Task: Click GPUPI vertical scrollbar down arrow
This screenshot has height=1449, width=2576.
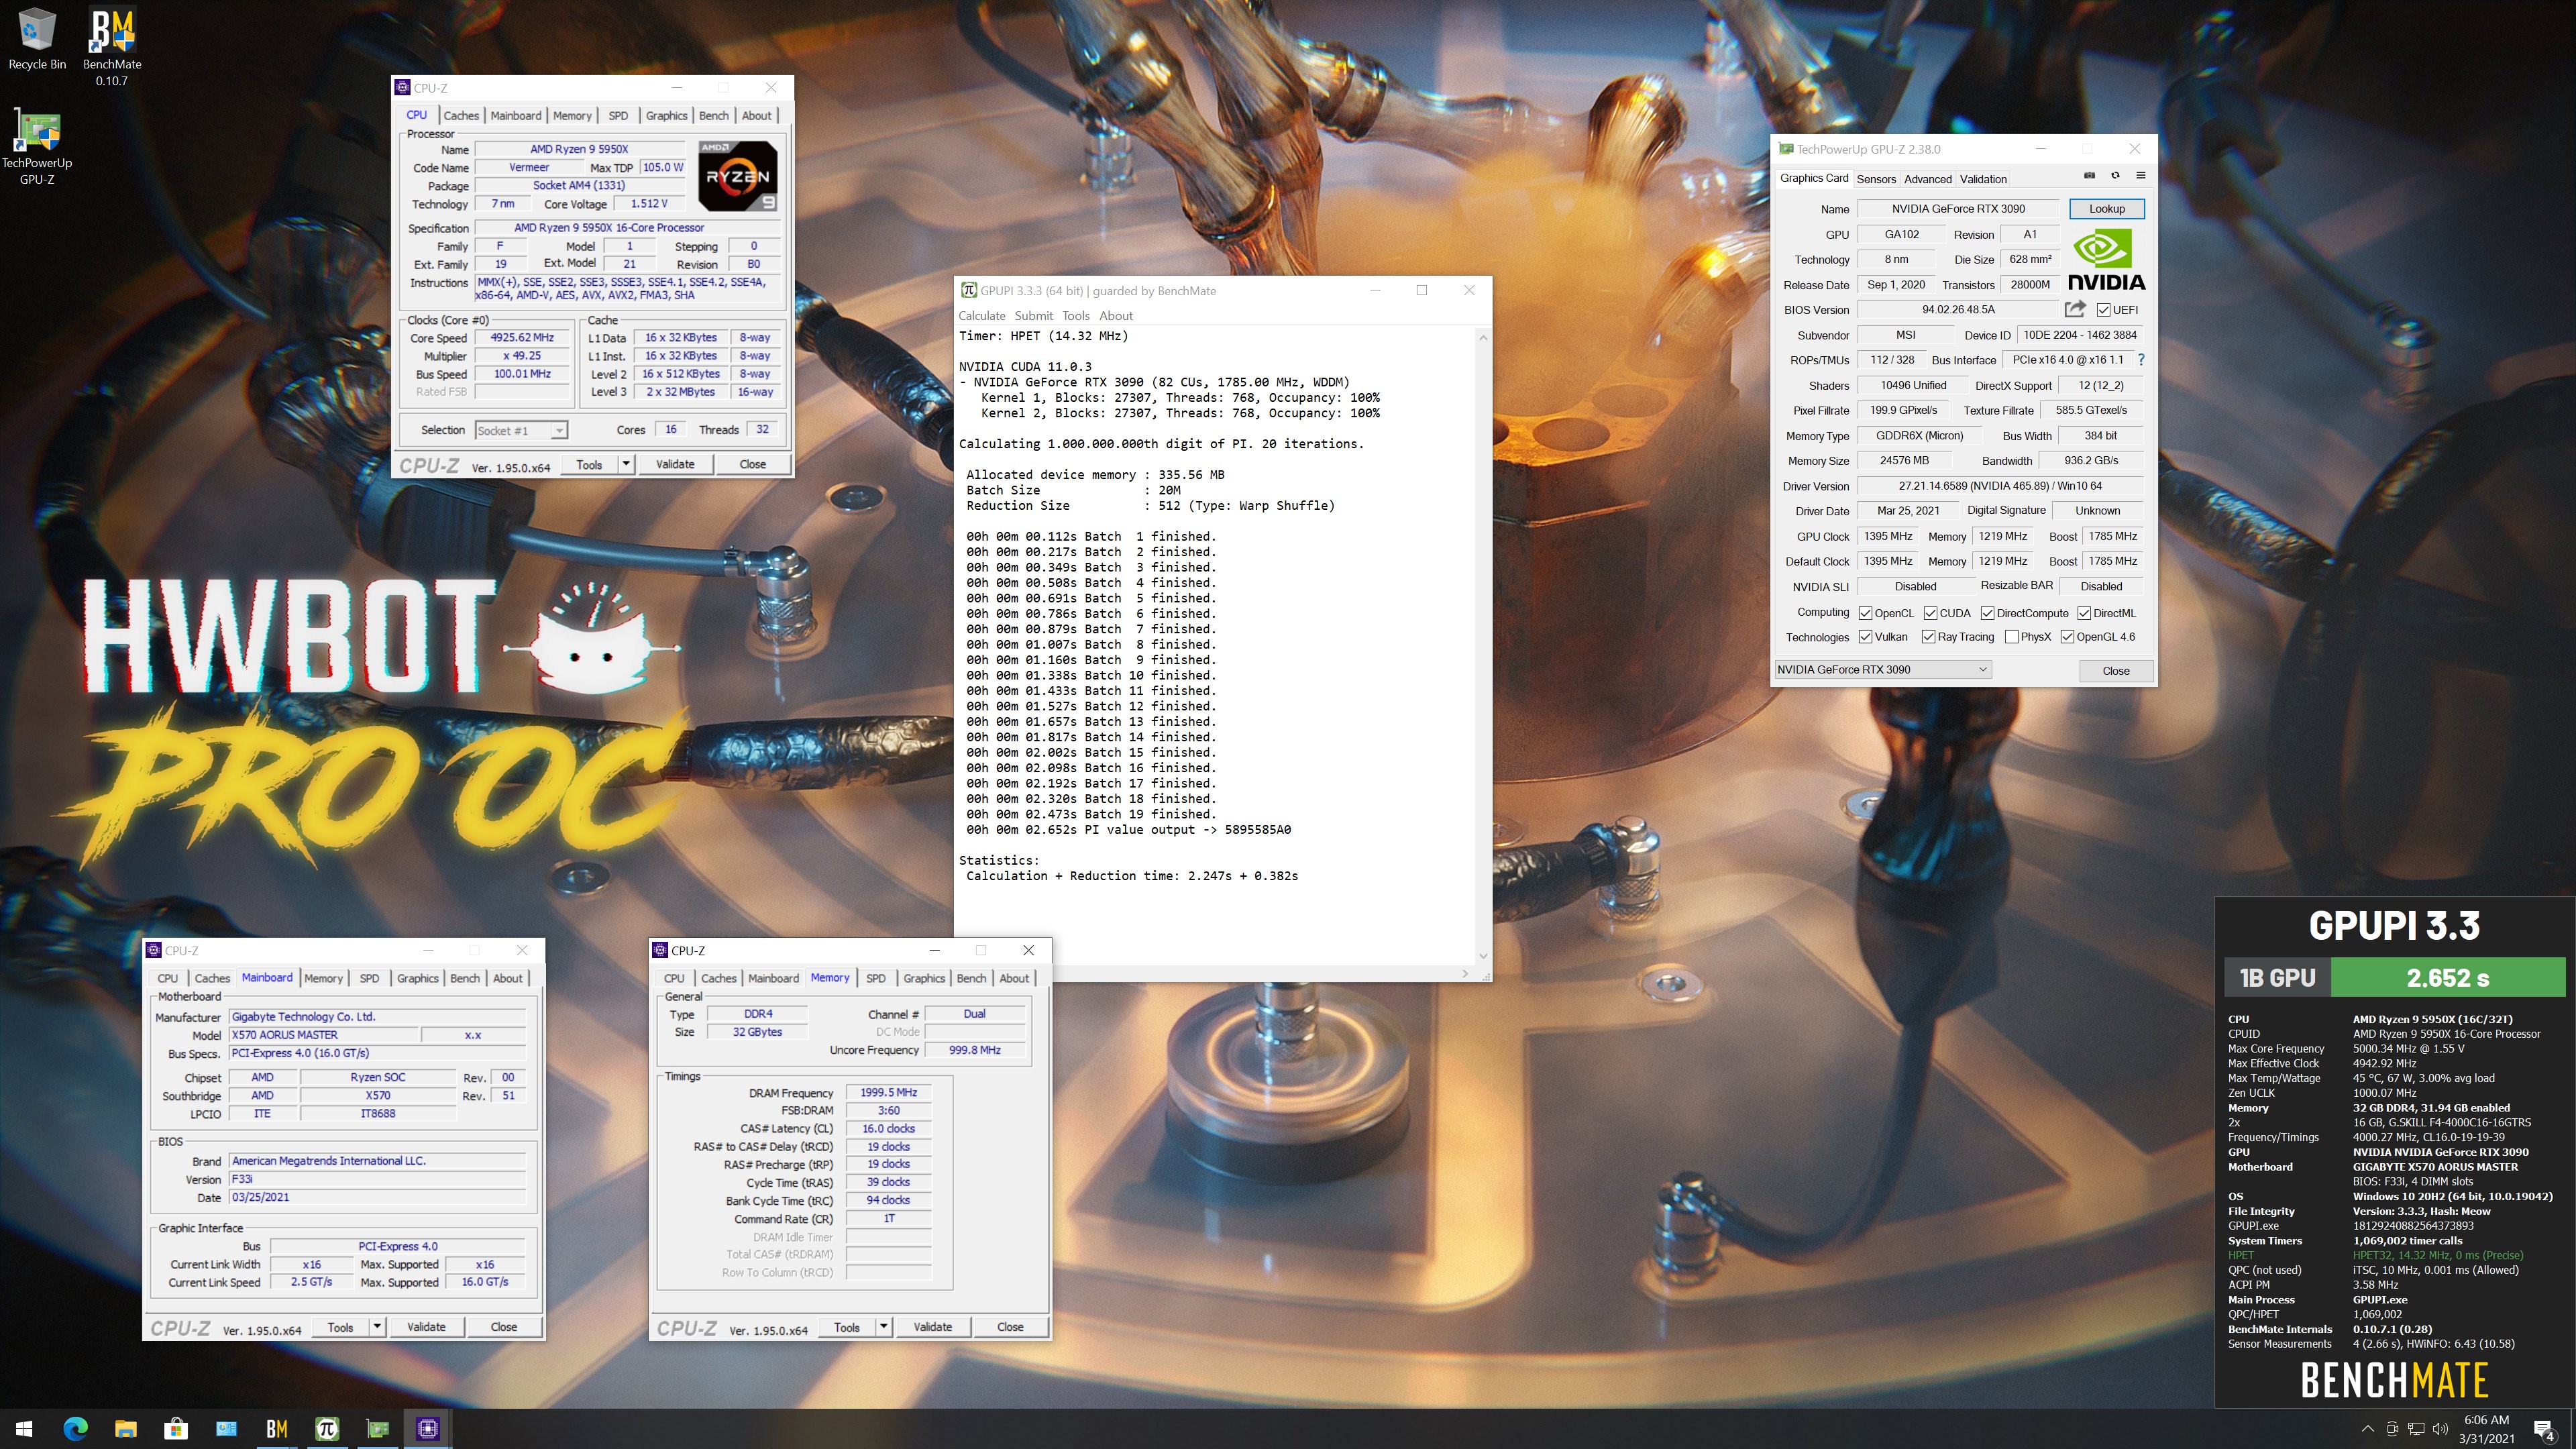Action: pyautogui.click(x=1483, y=956)
